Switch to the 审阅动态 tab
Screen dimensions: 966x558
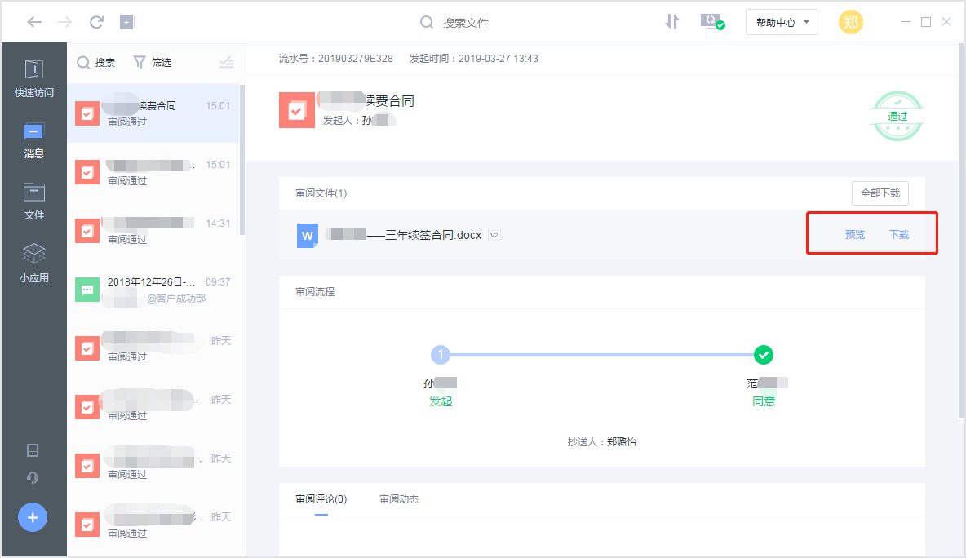399,498
